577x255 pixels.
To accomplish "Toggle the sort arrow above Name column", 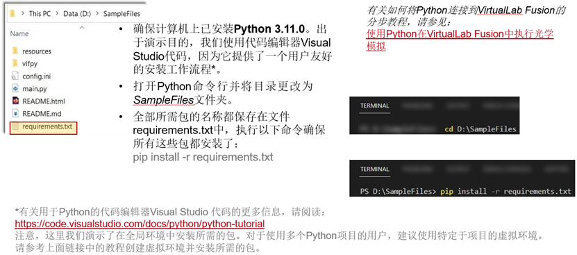I will point(82,27).
